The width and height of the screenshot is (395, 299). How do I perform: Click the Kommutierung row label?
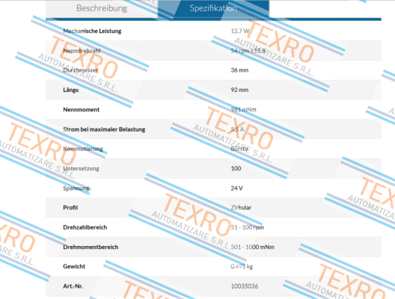[83, 149]
